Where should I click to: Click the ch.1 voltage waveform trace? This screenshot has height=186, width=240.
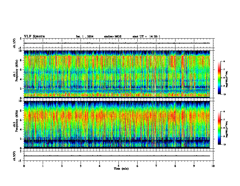point(117,43)
